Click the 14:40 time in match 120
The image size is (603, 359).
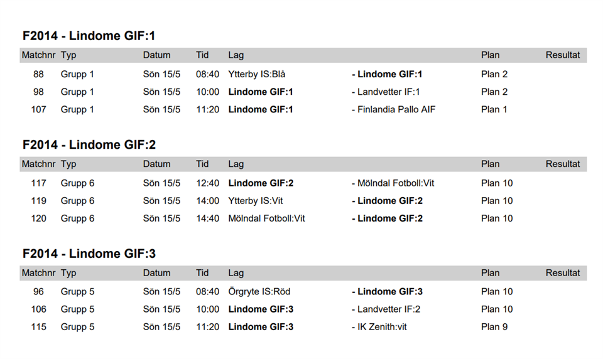pyautogui.click(x=208, y=218)
